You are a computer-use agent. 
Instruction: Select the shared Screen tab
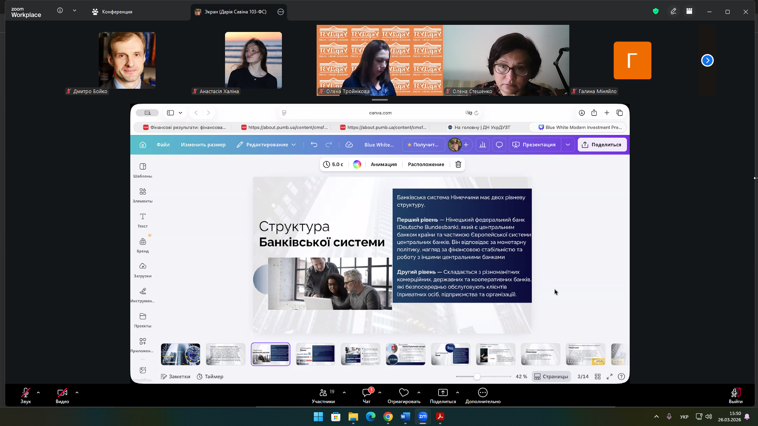click(x=235, y=12)
